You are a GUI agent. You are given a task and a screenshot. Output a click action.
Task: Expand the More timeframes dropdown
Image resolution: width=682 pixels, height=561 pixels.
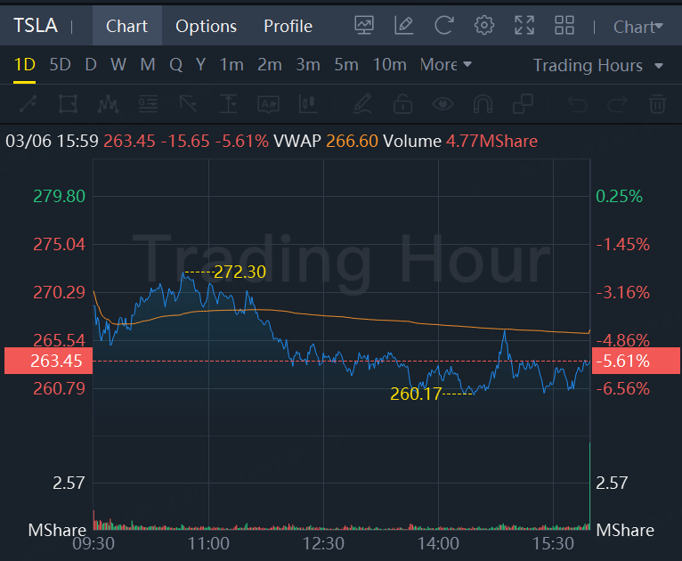coord(446,64)
